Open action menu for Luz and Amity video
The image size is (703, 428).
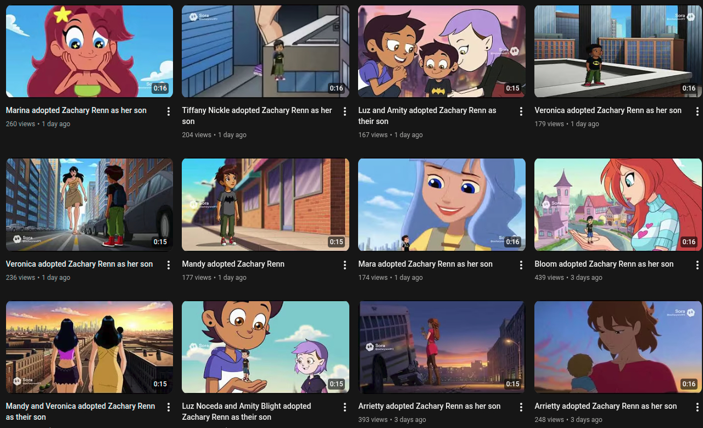pos(521,111)
